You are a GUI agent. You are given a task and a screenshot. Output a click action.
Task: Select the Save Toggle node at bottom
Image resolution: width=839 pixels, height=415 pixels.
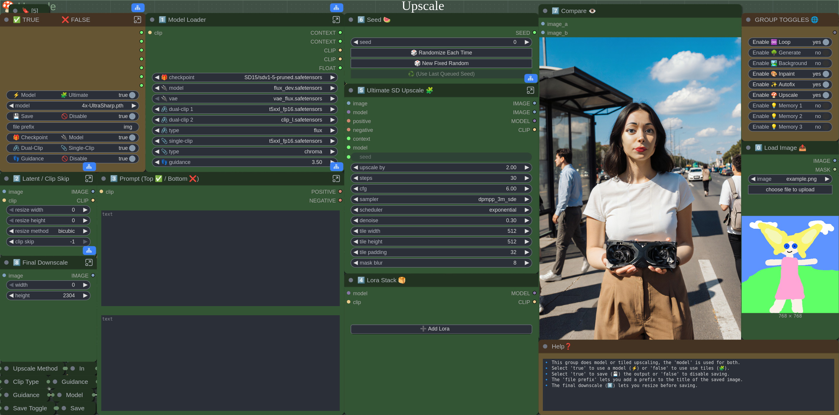[30, 408]
